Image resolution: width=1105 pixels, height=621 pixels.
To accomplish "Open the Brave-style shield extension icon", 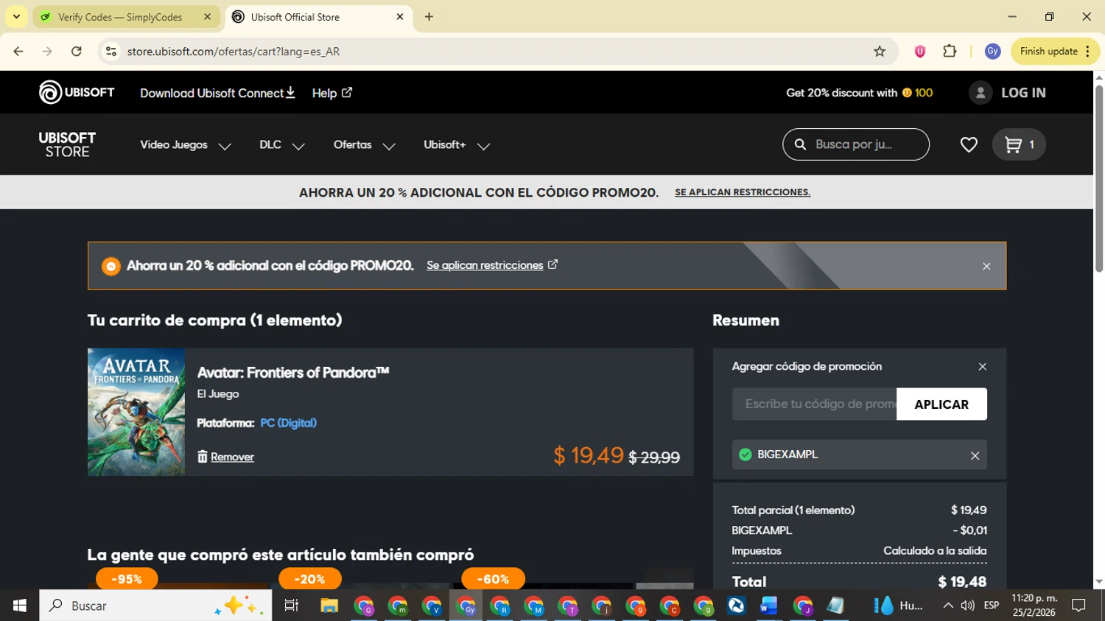I will [919, 52].
